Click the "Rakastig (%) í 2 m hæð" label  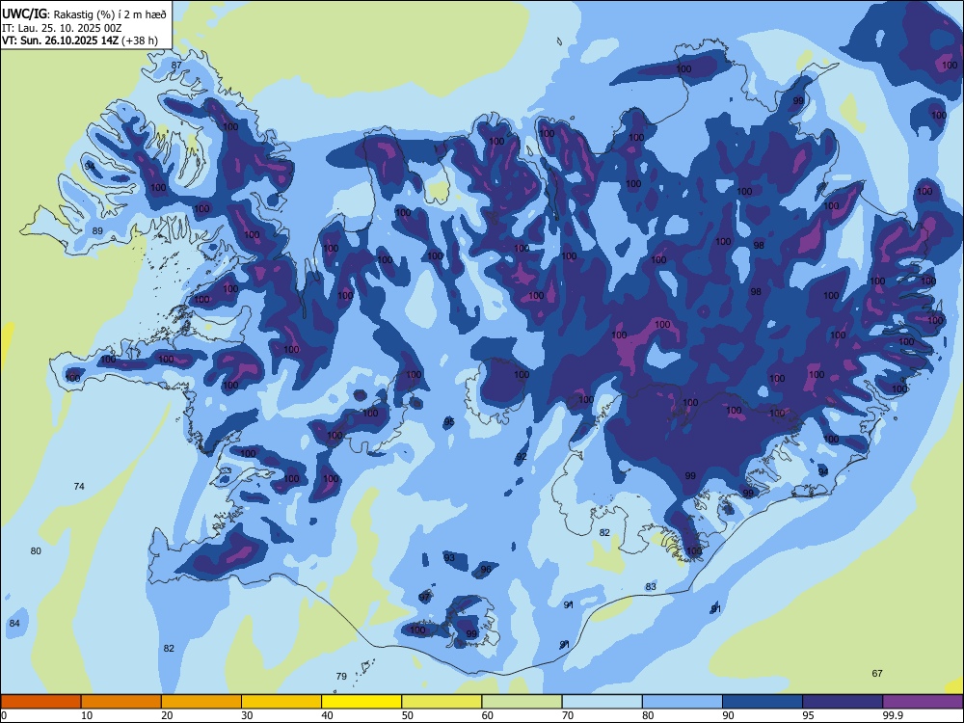(110, 14)
